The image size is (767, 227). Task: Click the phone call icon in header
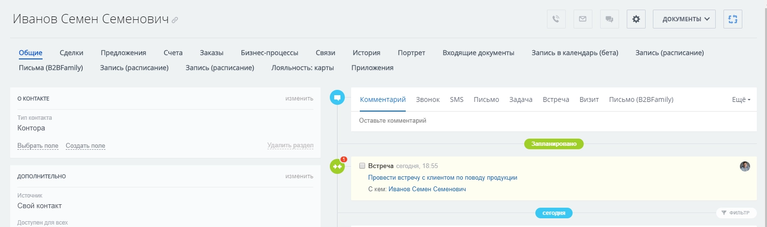(x=556, y=19)
